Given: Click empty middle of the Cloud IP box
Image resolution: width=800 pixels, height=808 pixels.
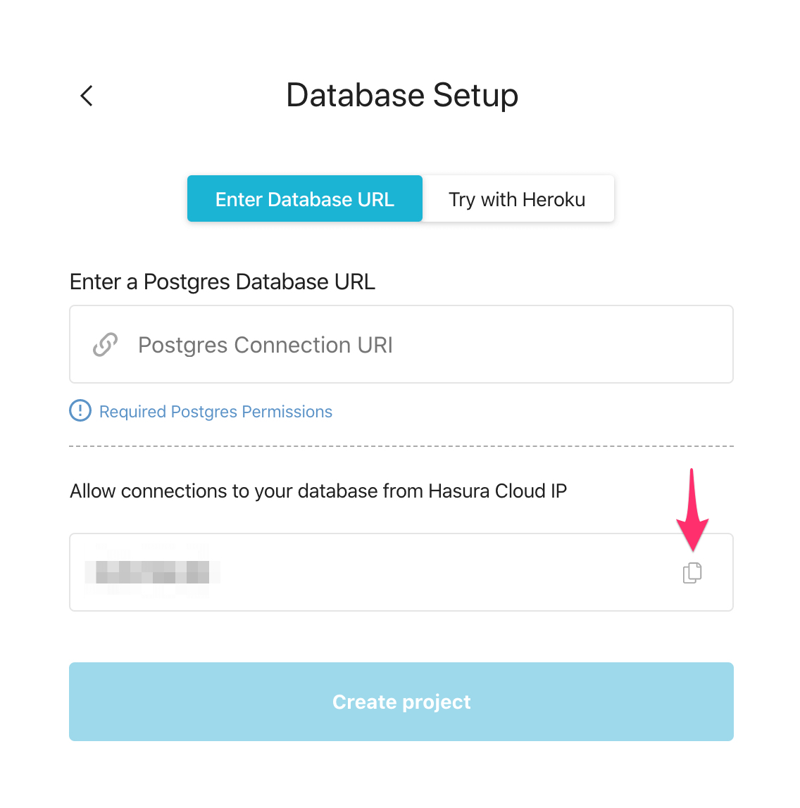Looking at the screenshot, I should point(437,572).
